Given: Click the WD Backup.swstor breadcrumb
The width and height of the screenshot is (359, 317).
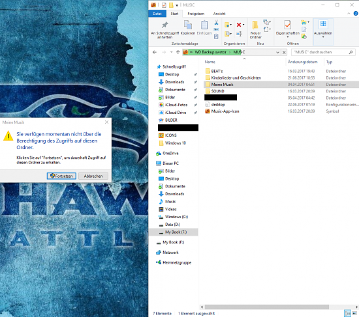Looking at the screenshot, I should pyautogui.click(x=210, y=52).
